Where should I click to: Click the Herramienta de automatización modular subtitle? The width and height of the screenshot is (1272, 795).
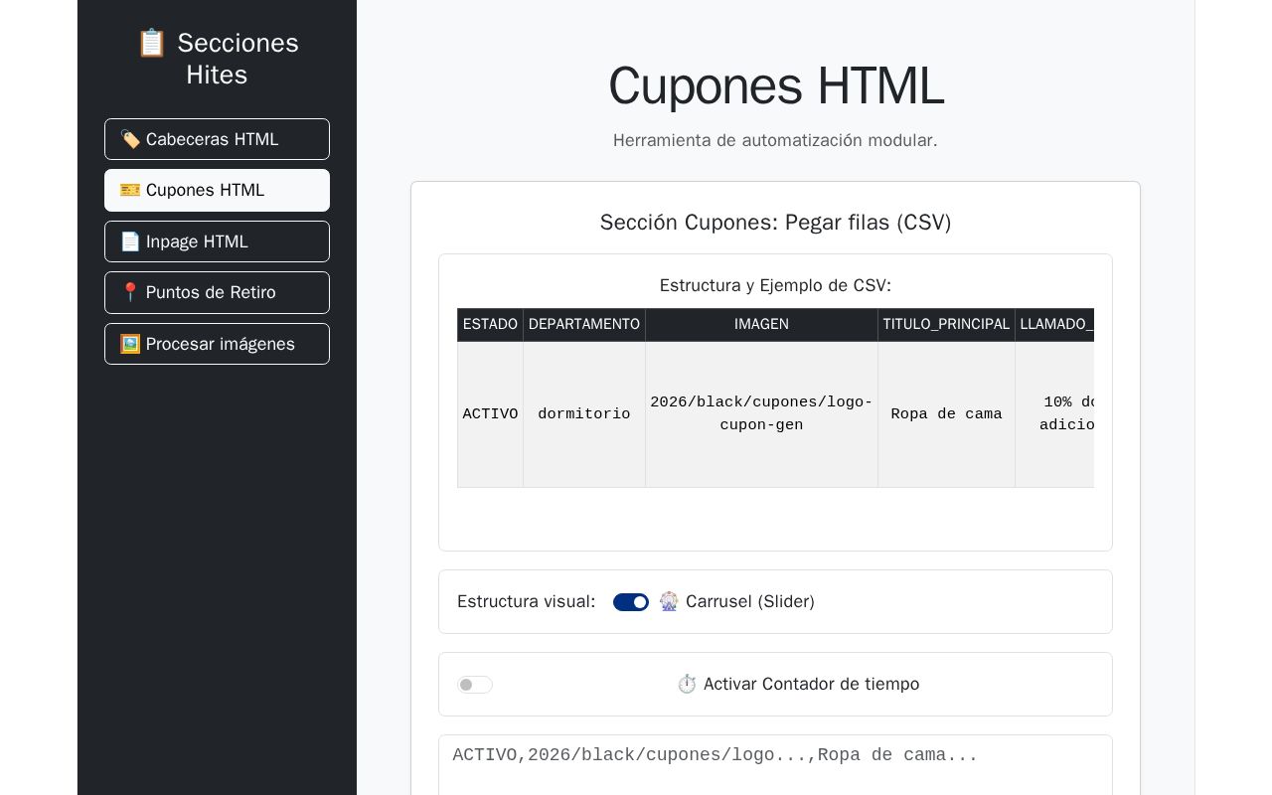click(x=775, y=140)
